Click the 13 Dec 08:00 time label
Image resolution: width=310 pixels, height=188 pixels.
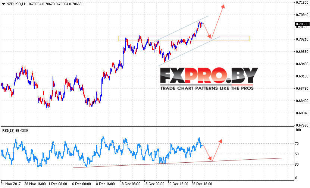pyautogui.click(x=130, y=184)
